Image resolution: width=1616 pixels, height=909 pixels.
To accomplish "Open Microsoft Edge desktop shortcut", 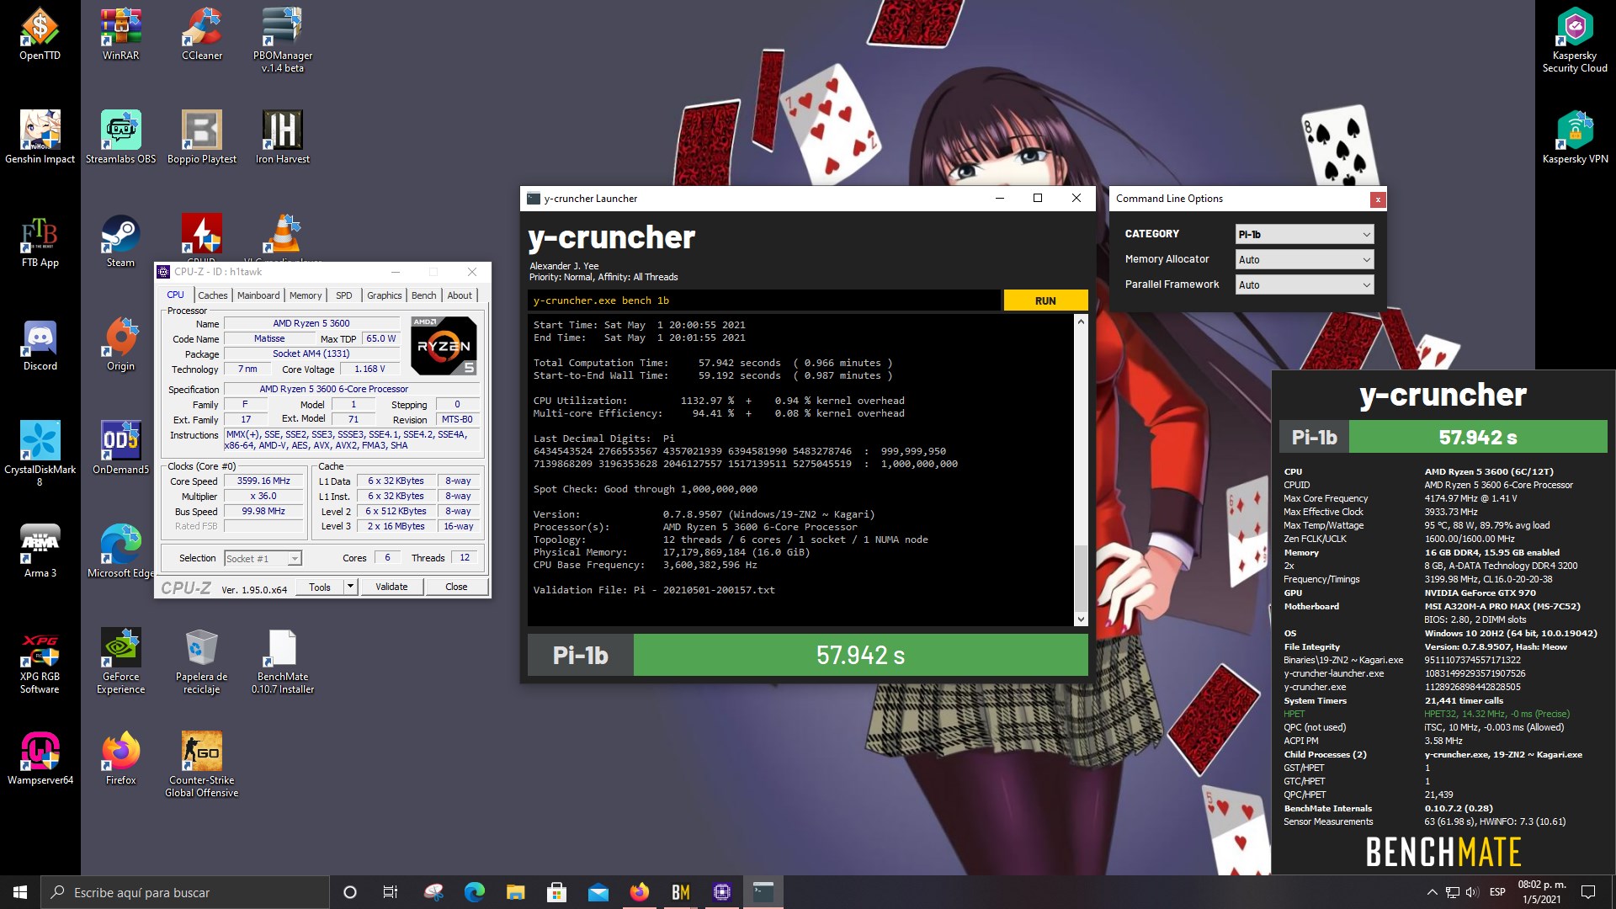I will pos(120,551).
